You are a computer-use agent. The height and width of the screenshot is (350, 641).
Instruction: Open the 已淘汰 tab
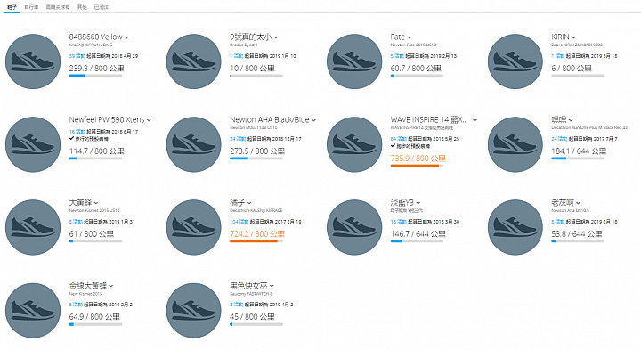(x=101, y=7)
